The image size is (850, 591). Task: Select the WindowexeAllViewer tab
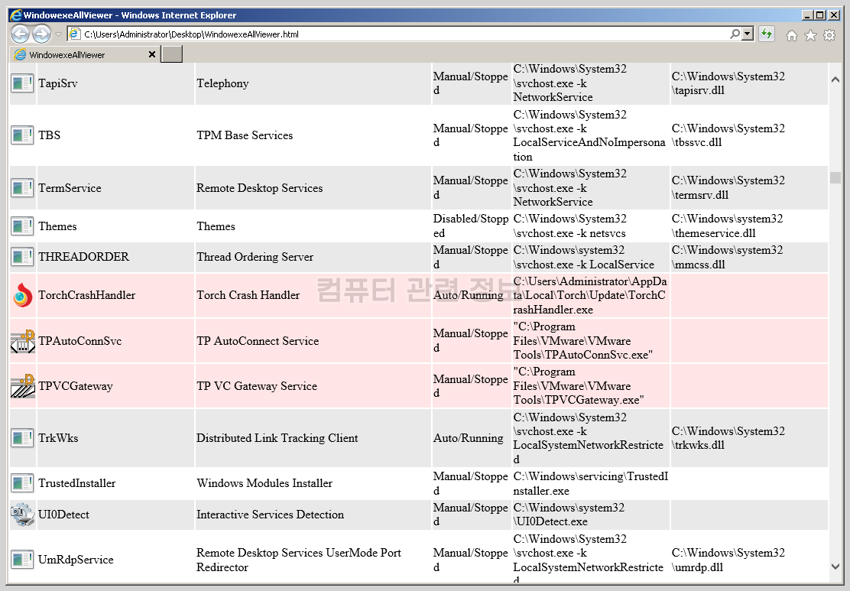pos(84,55)
